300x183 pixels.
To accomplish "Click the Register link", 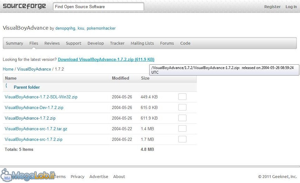I will pyautogui.click(x=272, y=7).
